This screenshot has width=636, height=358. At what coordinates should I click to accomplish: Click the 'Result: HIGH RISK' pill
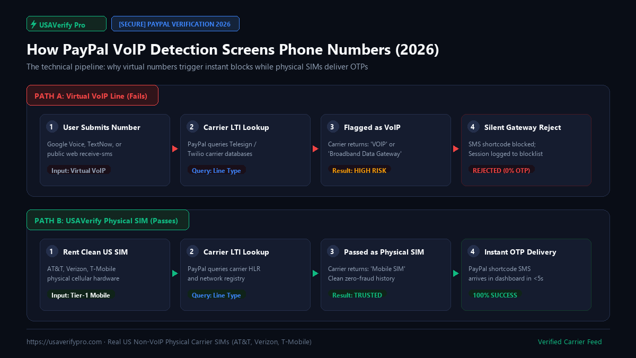pos(359,170)
